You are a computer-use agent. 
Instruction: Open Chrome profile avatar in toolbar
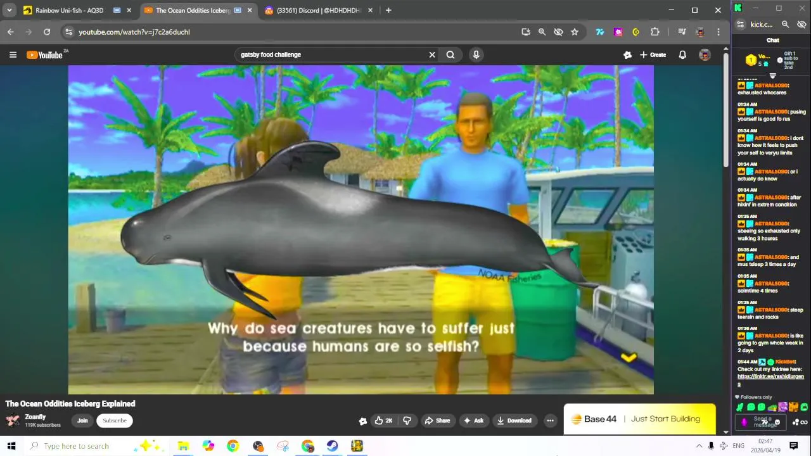tap(700, 32)
